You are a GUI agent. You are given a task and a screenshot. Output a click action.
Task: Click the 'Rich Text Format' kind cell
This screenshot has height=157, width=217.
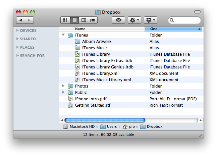tap(166, 105)
